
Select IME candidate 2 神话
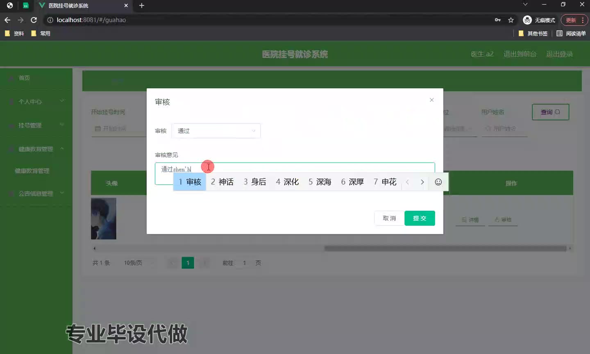click(x=222, y=182)
